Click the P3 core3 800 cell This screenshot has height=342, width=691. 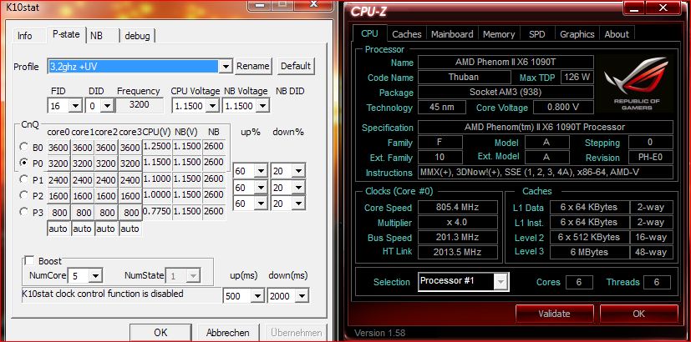pos(130,213)
